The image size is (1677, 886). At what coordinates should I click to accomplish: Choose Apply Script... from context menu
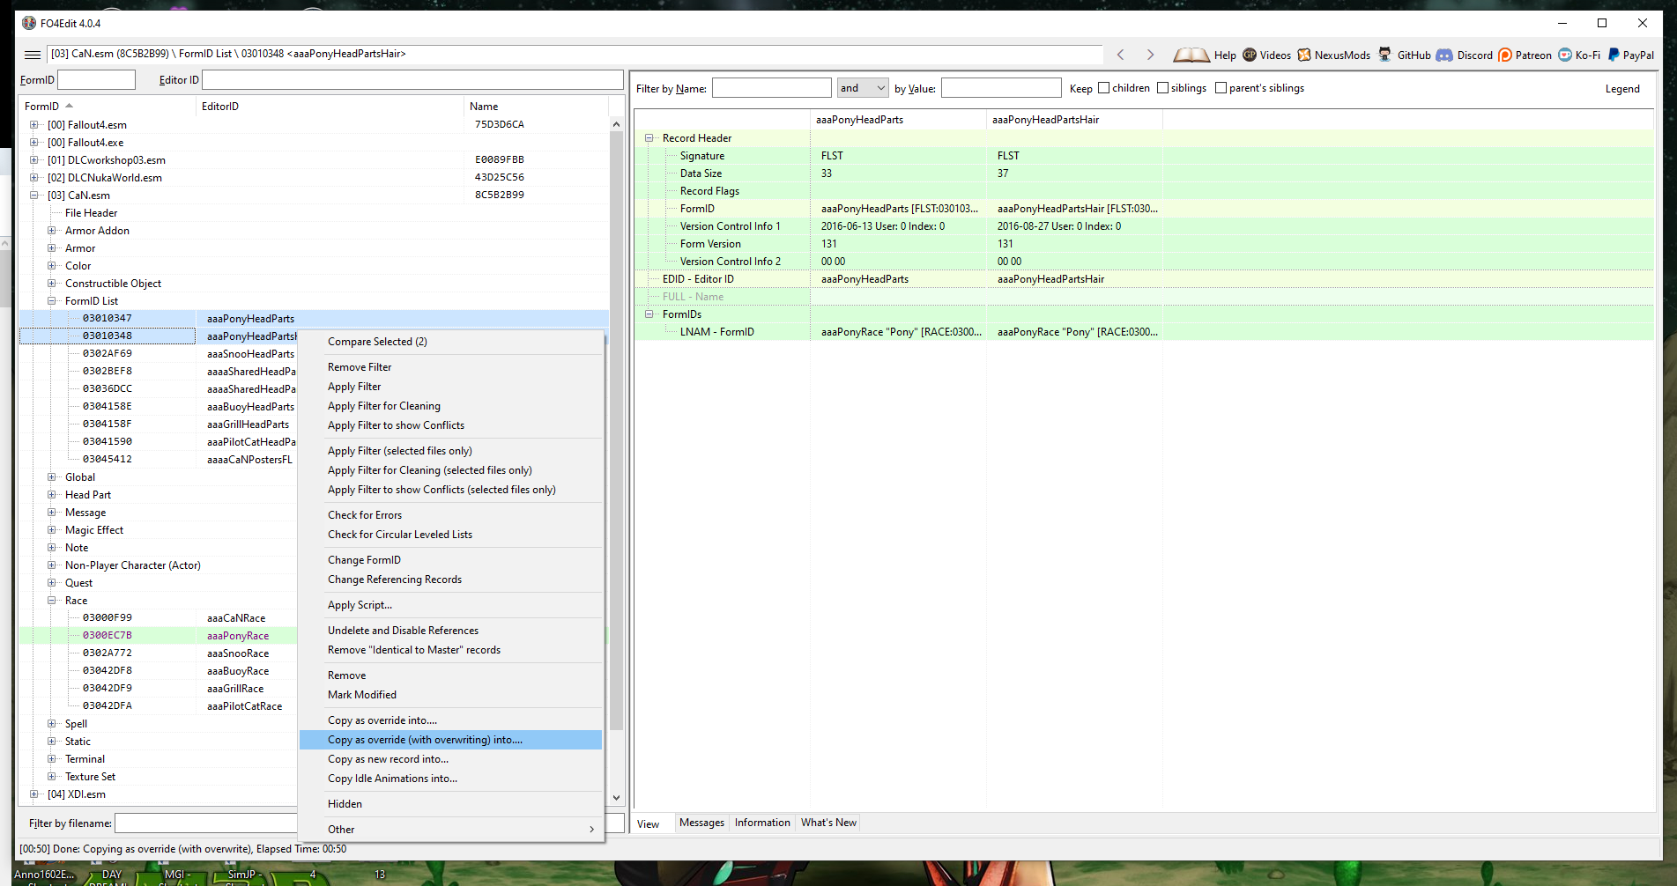coord(451,605)
